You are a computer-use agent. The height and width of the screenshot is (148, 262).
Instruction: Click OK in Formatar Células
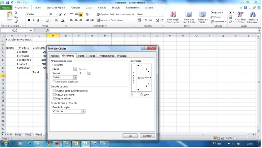coord(130,136)
